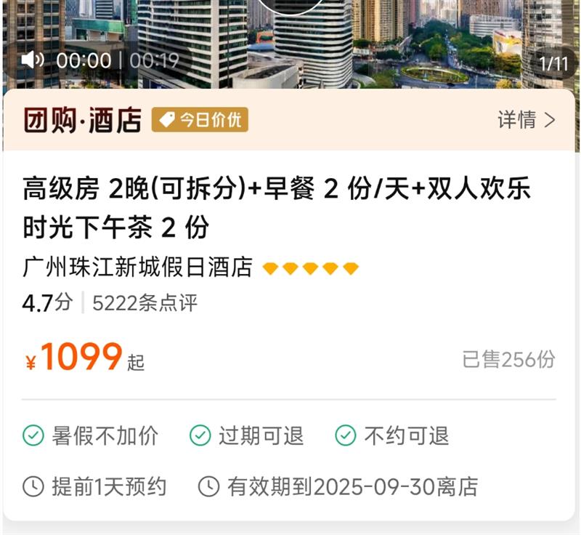The width and height of the screenshot is (581, 535).
Task: Tap the 1/11 image counter badge
Action: click(553, 63)
